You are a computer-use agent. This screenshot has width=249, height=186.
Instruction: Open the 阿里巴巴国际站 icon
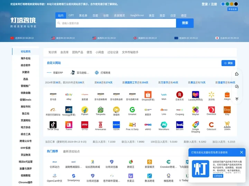pos(53,110)
